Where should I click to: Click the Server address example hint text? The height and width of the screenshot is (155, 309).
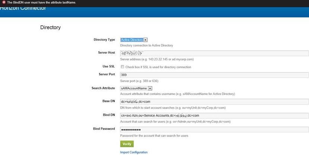(x=157, y=59)
